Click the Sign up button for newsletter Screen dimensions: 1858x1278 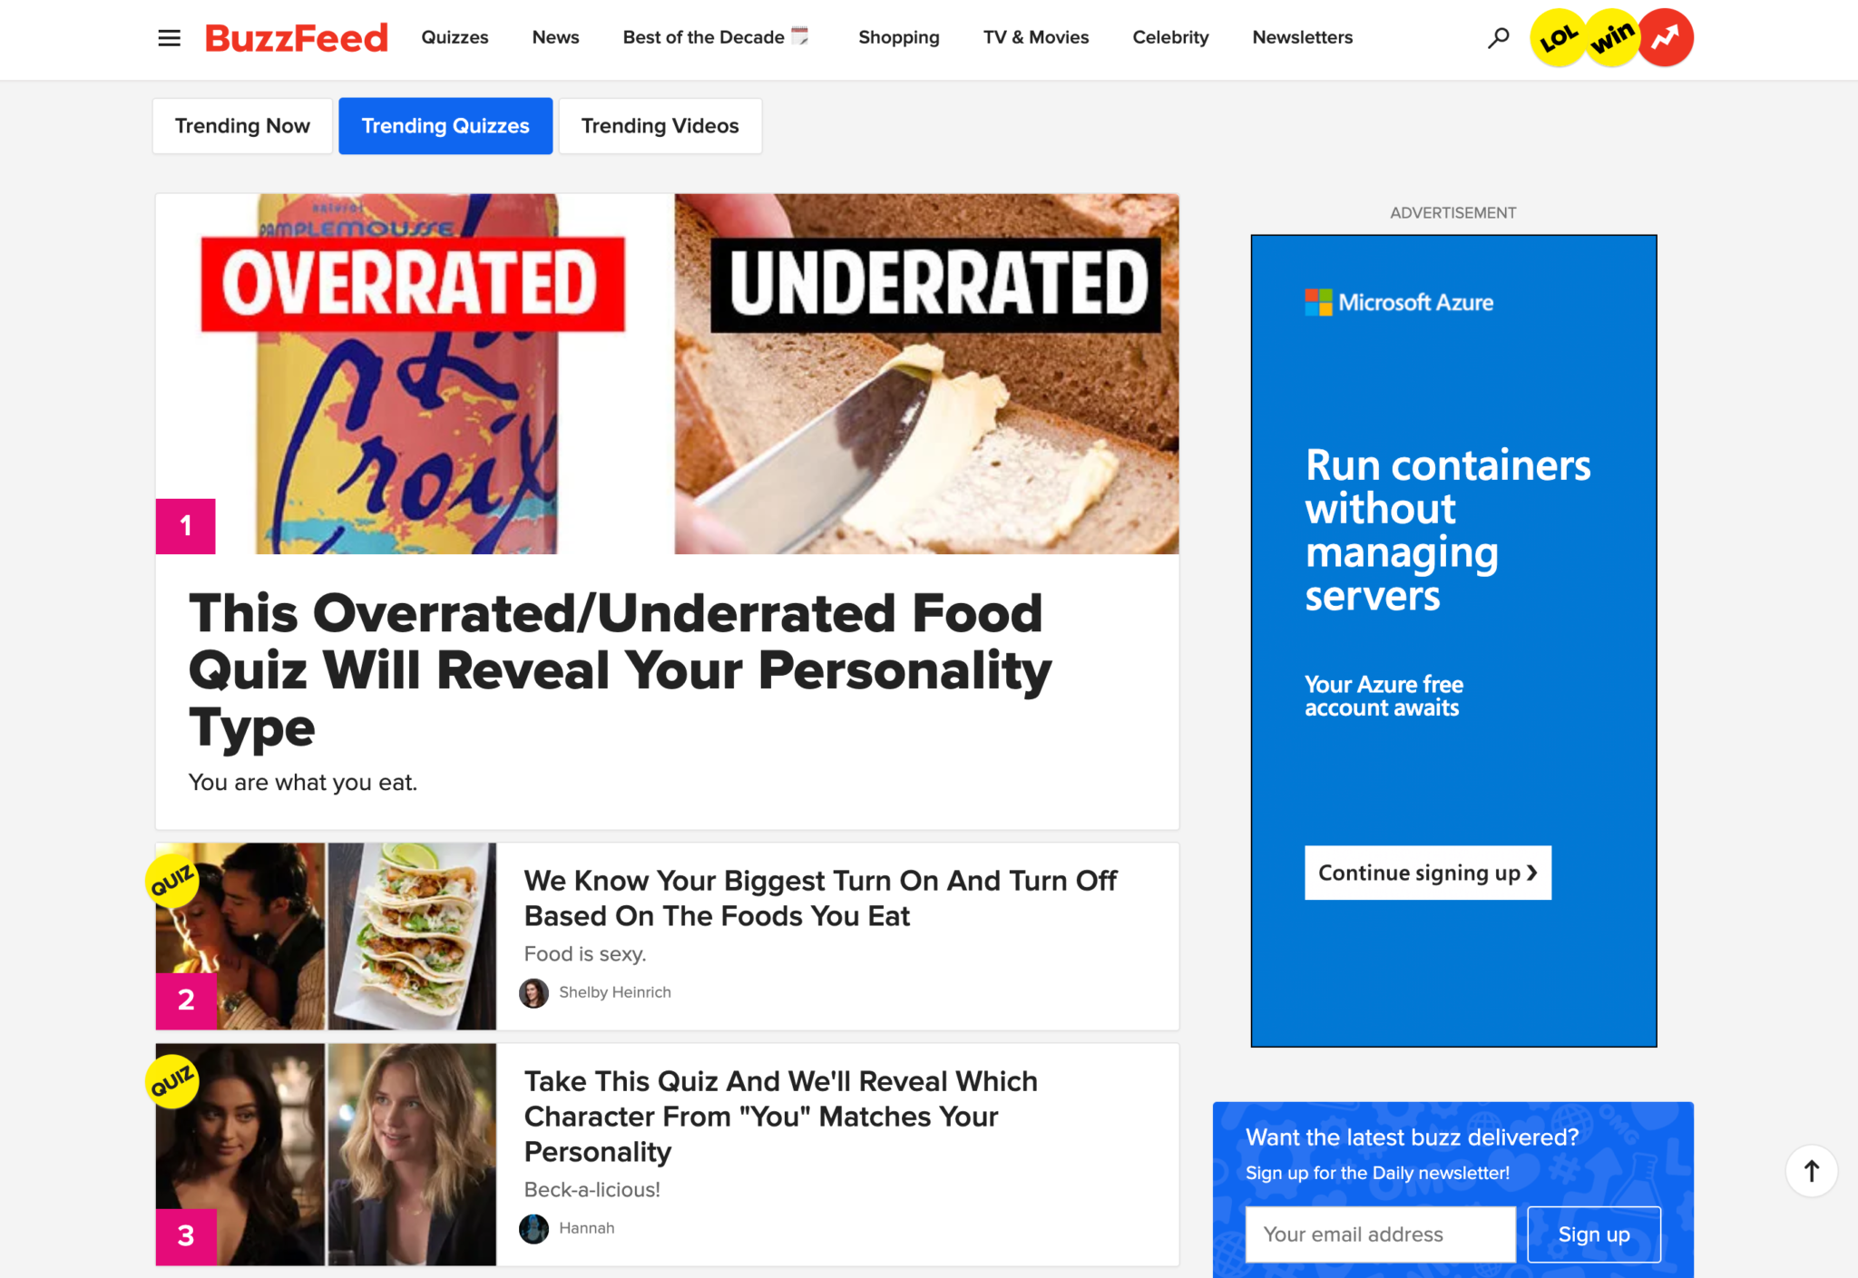(1591, 1234)
